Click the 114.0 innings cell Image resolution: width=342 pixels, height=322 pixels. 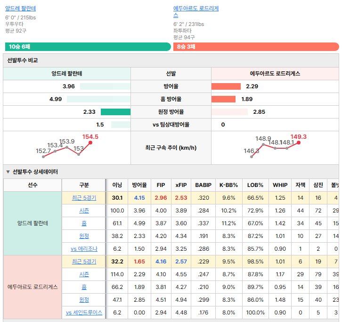point(117,274)
